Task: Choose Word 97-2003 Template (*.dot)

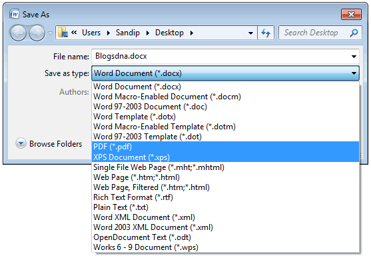Action: 225,137
